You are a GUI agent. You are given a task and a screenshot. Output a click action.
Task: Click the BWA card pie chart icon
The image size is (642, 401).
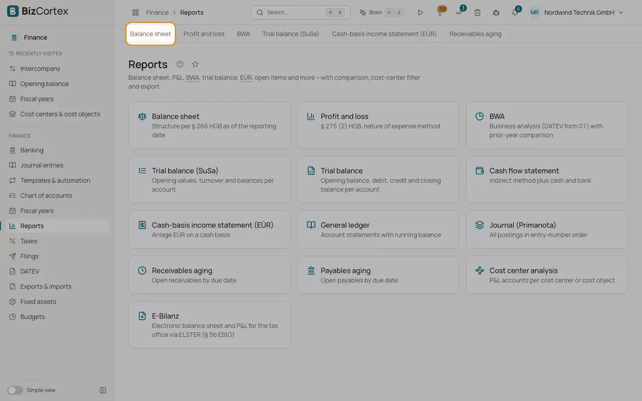coord(480,116)
